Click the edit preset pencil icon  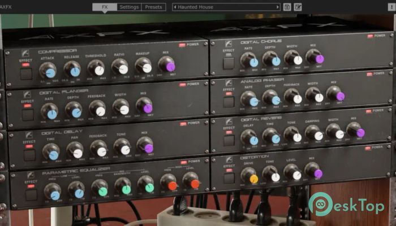tap(298, 7)
